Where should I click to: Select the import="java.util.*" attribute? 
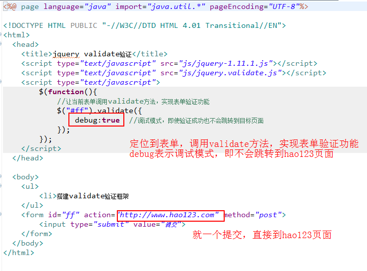click(160, 6)
